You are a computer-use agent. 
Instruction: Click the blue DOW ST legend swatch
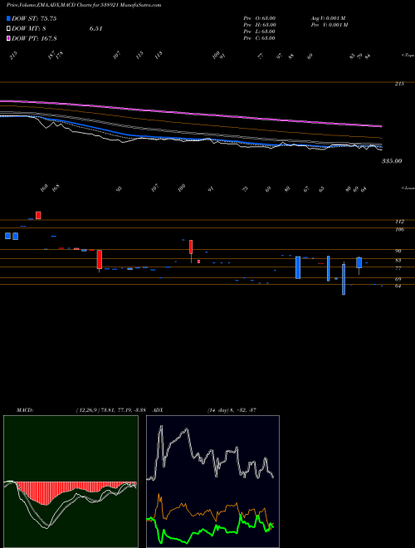8,18
